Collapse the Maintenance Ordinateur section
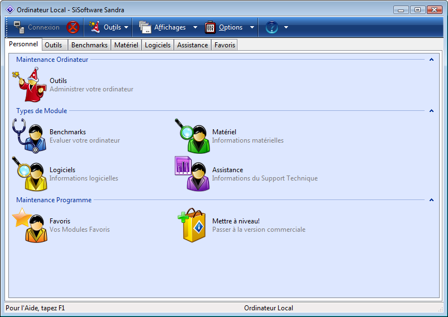 (431, 60)
